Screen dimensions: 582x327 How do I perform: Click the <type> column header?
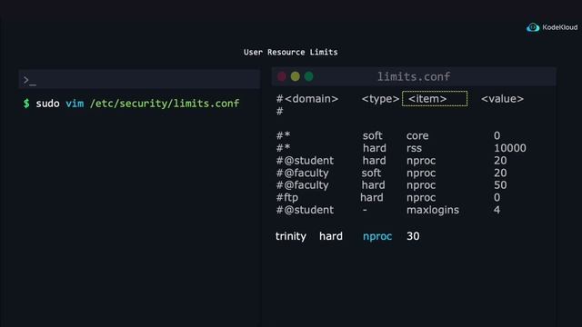click(380, 99)
